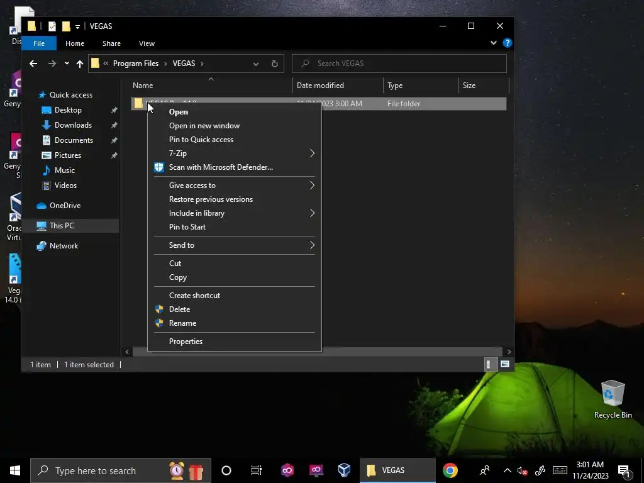Click the horizontal scrollbar in the file list
The image size is (644, 483).
[x=317, y=352]
